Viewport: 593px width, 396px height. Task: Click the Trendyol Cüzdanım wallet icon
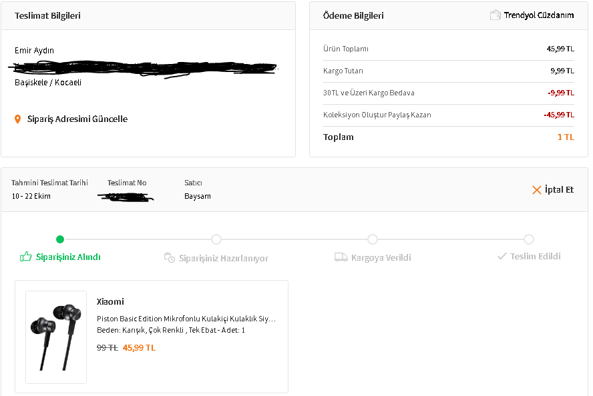point(495,15)
